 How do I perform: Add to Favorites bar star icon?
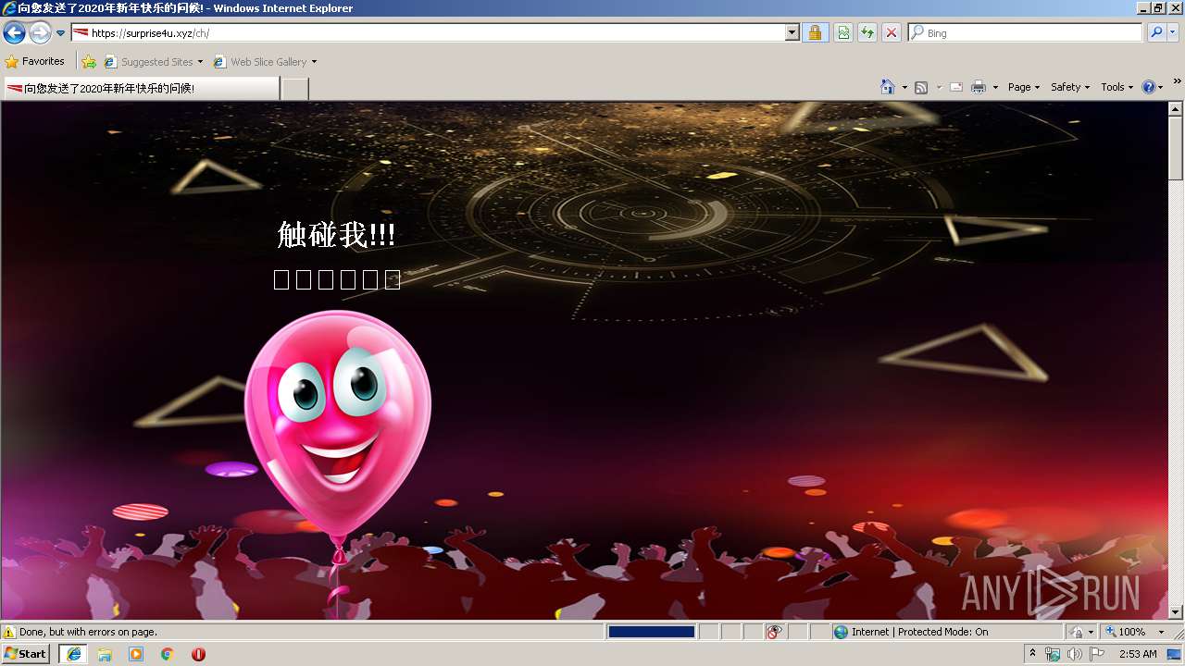pyautogui.click(x=89, y=62)
